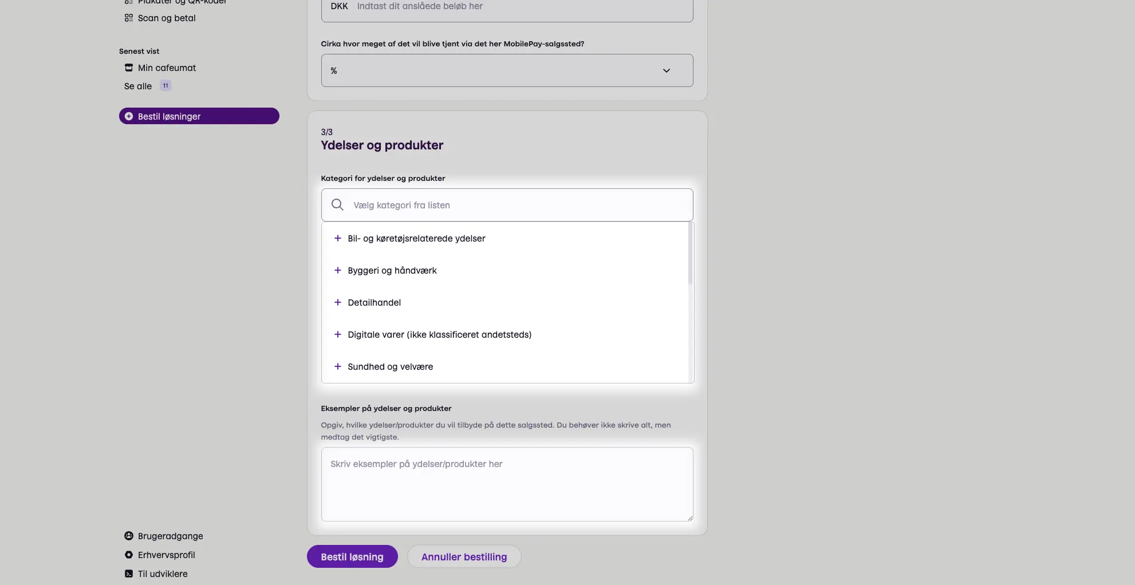The height and width of the screenshot is (585, 1135).
Task: Click the plus icon beside Detailhandel
Action: click(338, 302)
